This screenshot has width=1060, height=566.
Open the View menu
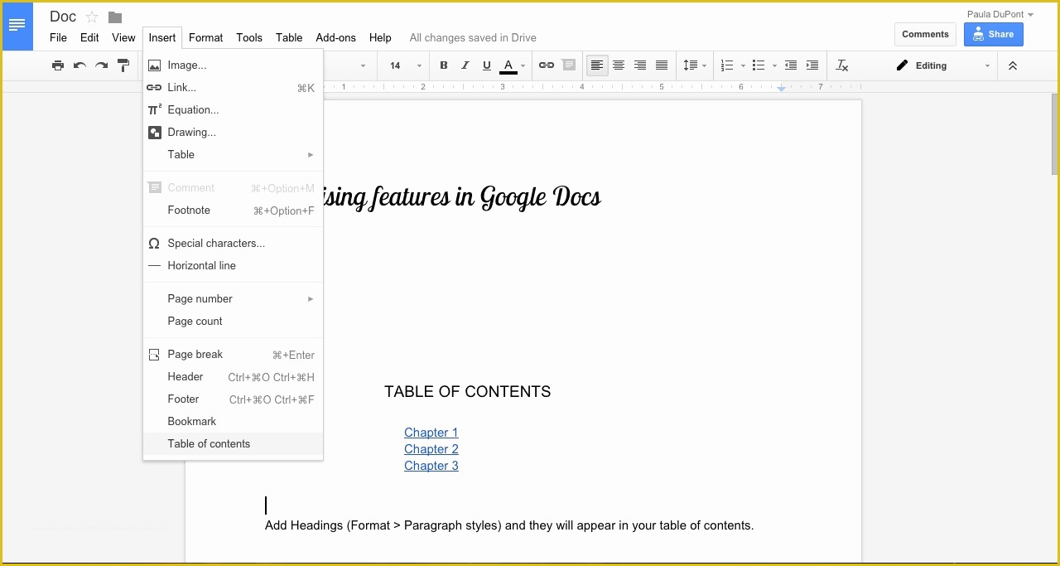(x=123, y=37)
